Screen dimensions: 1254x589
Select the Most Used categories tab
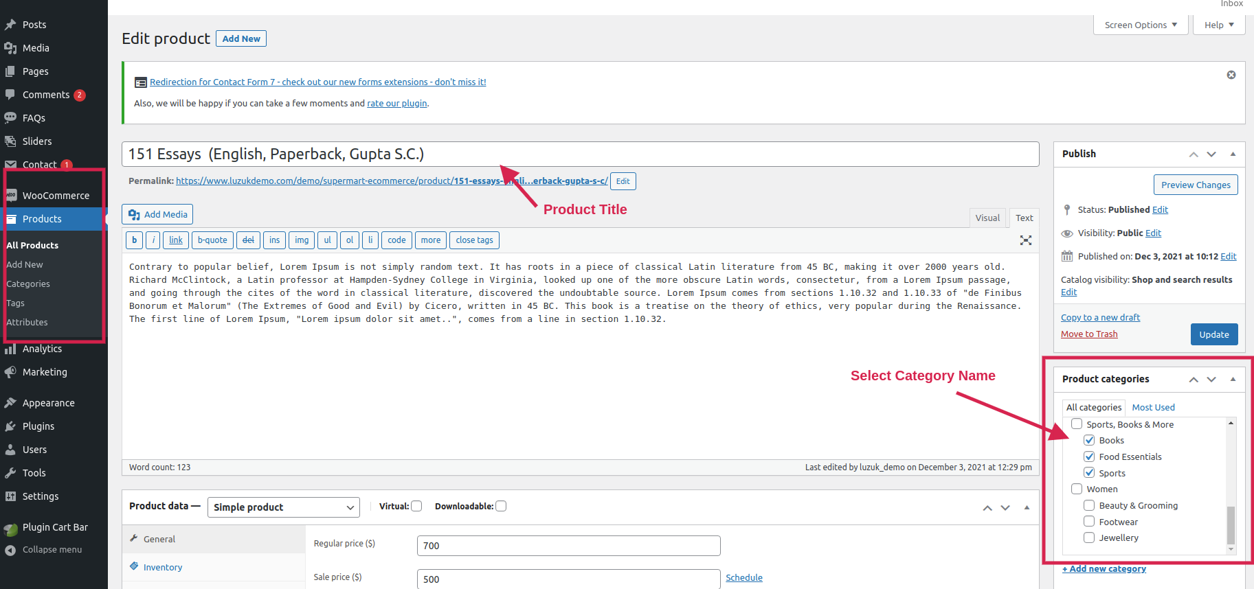pyautogui.click(x=1153, y=408)
